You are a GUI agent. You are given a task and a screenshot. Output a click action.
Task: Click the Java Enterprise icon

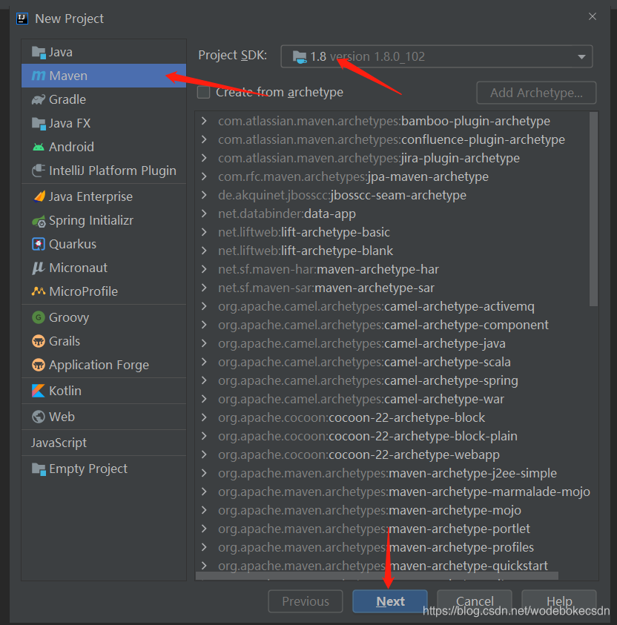coord(39,196)
